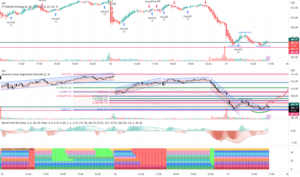Click the 414.00 value on second pane axis
Image resolution: width=300 pixels, height=177 pixels.
click(294, 74)
